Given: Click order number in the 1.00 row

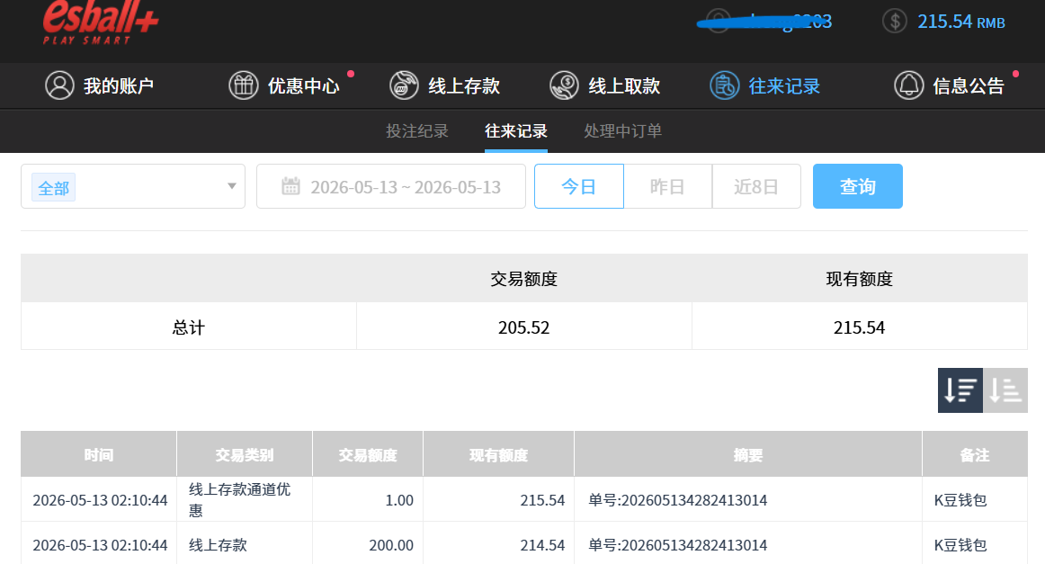Looking at the screenshot, I should click(x=678, y=500).
